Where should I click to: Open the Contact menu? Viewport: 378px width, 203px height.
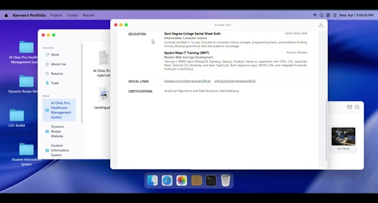(x=72, y=15)
